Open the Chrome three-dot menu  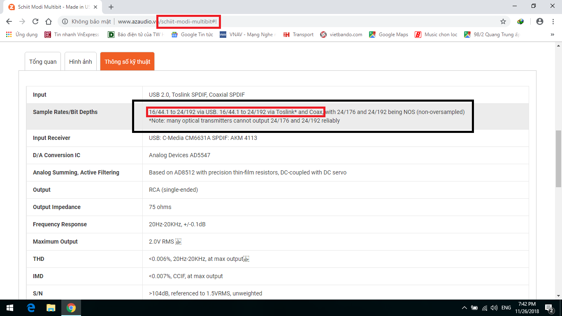point(553,21)
